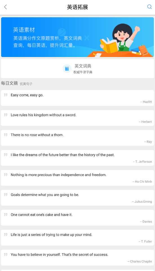Click quote mark icon beside "Love rules his kingdom"
The width and height of the screenshot is (155, 271).
(6, 115)
